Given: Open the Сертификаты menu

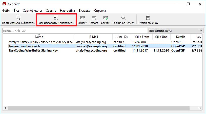Looking at the screenshot, I should (x=32, y=11).
